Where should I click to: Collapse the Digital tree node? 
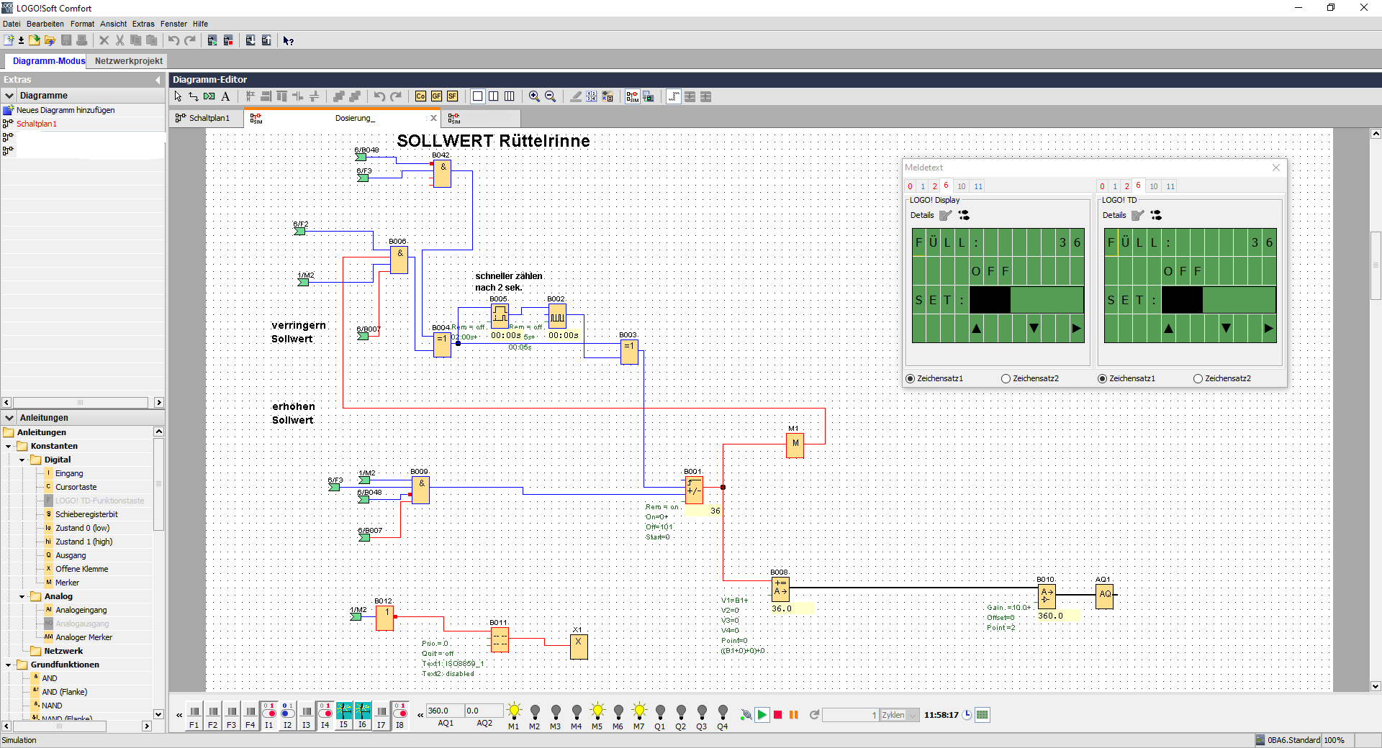22,460
